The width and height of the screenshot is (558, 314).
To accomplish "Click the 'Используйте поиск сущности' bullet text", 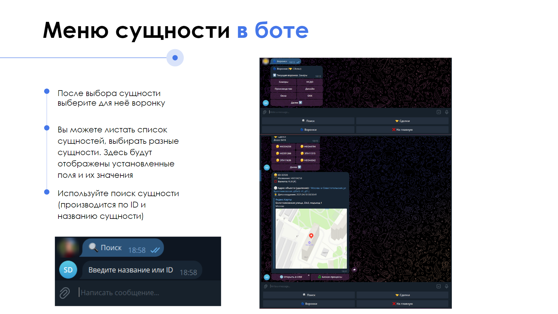I will click(118, 205).
